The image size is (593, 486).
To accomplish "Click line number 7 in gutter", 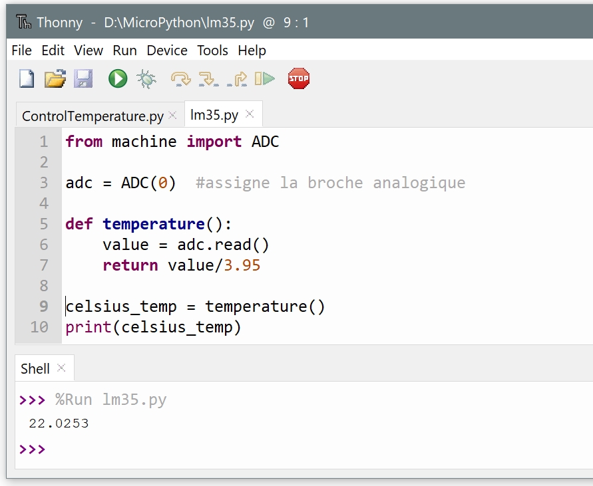I will point(44,265).
